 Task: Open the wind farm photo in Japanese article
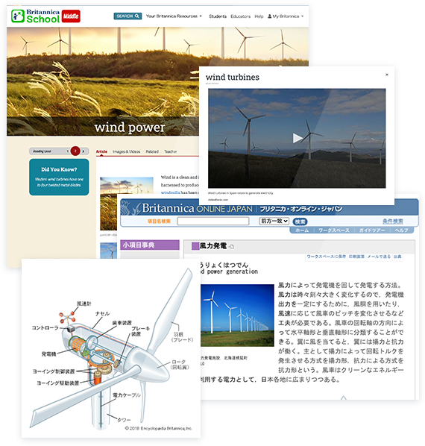pyautogui.click(x=237, y=315)
